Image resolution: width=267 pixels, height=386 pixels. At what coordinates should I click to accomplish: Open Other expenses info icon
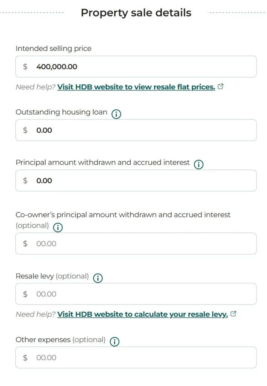tap(114, 342)
